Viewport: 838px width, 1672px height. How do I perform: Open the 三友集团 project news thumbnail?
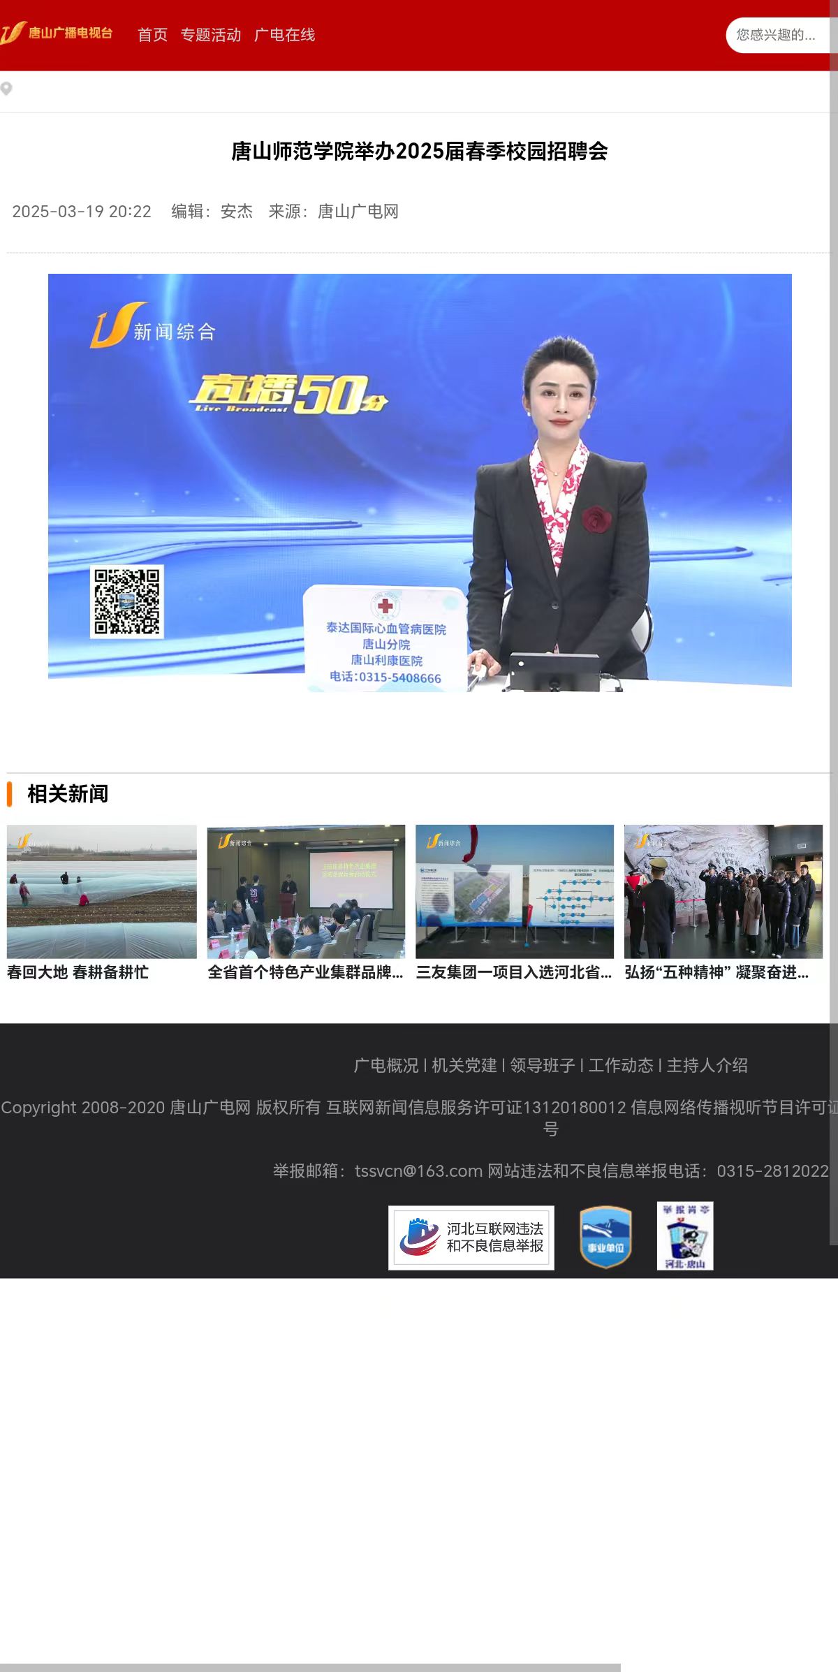[x=514, y=891]
